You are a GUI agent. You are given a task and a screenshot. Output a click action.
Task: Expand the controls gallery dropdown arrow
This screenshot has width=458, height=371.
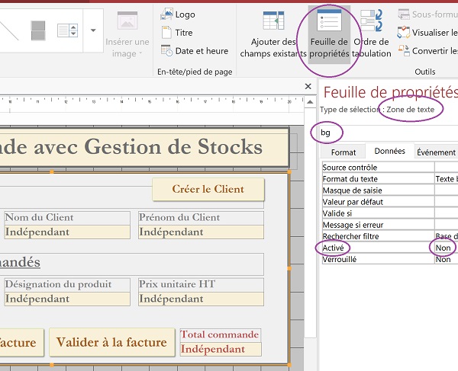pyautogui.click(x=92, y=30)
